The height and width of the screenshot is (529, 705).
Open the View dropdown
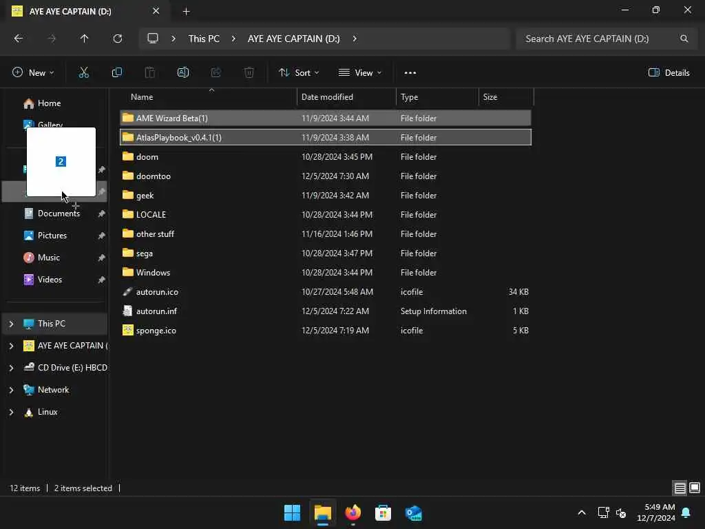[x=359, y=72]
